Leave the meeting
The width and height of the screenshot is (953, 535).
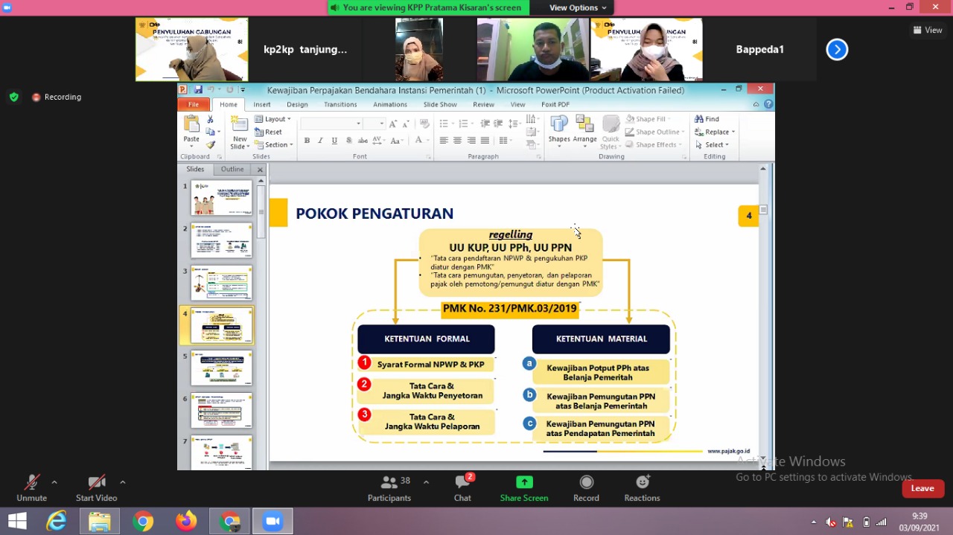point(922,488)
